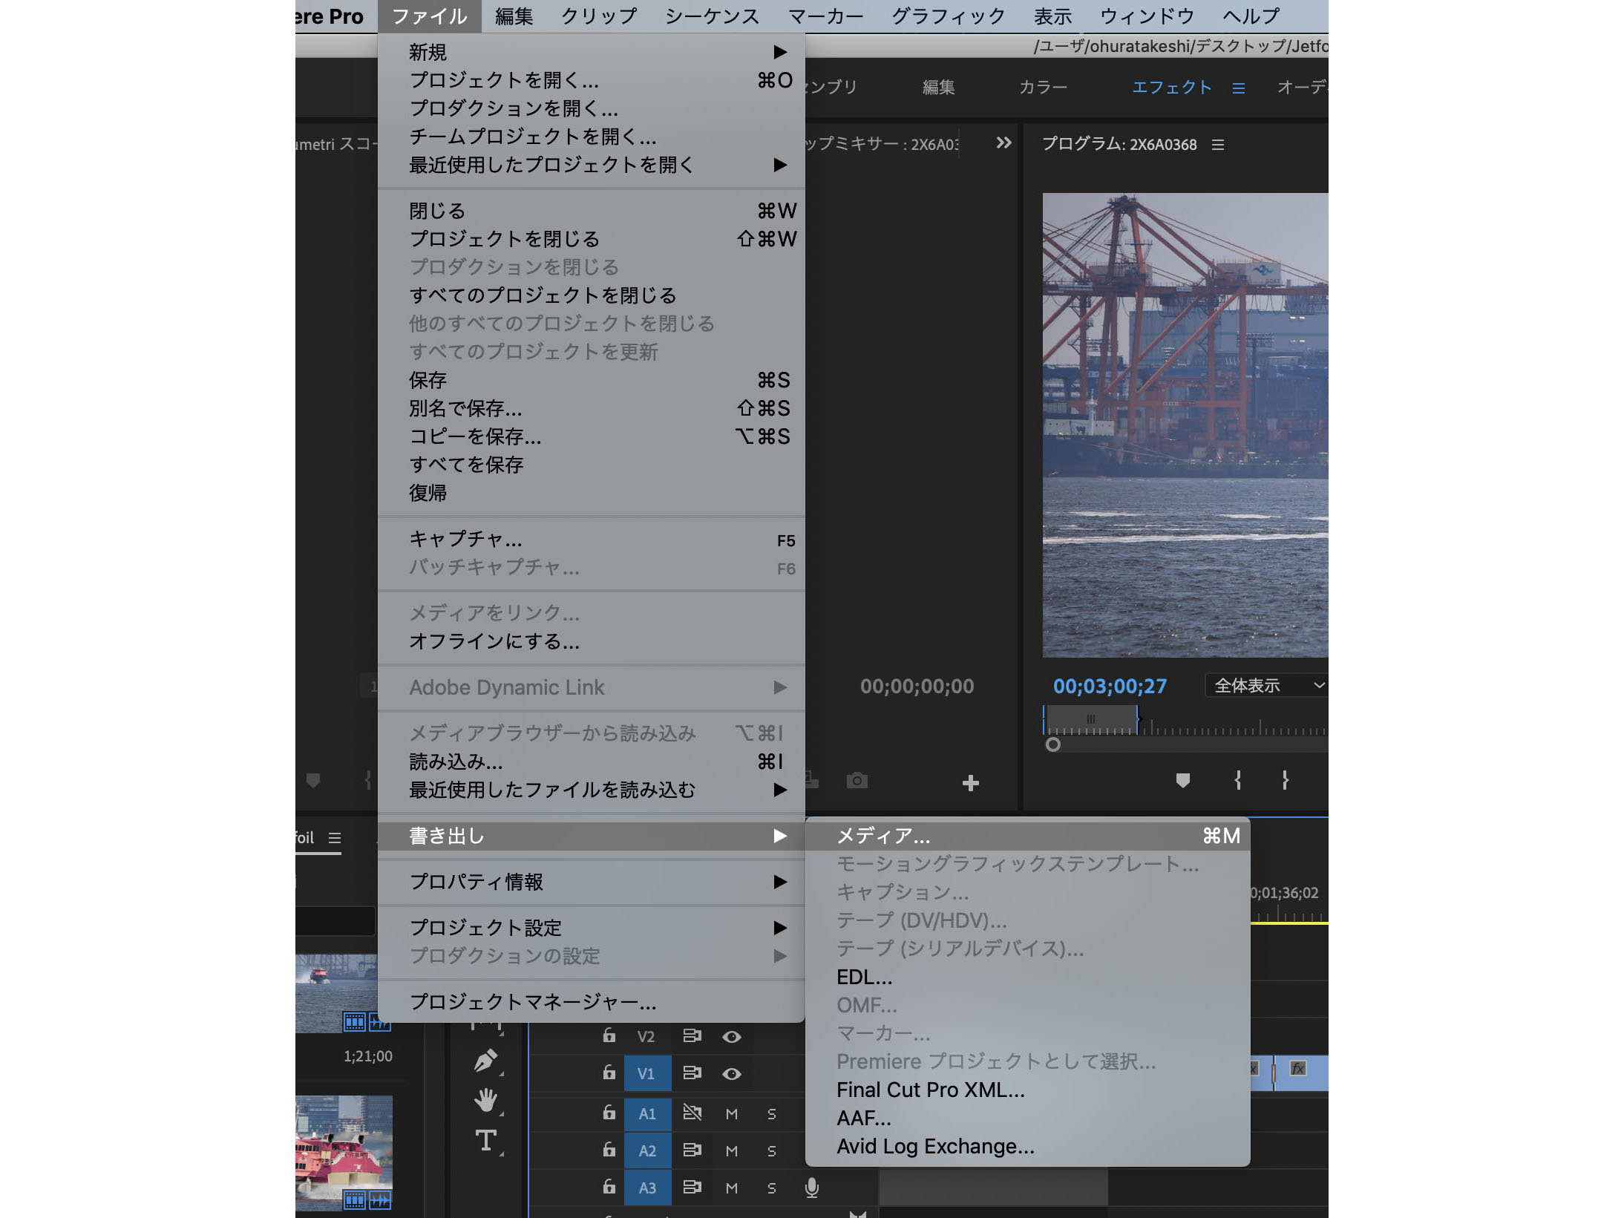The width and height of the screenshot is (1624, 1218).
Task: Open the ヘルプ menu
Action: tap(1250, 16)
